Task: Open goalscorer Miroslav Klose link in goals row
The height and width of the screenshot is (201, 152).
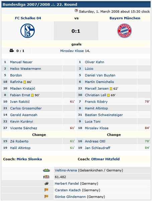Action: point(72,51)
